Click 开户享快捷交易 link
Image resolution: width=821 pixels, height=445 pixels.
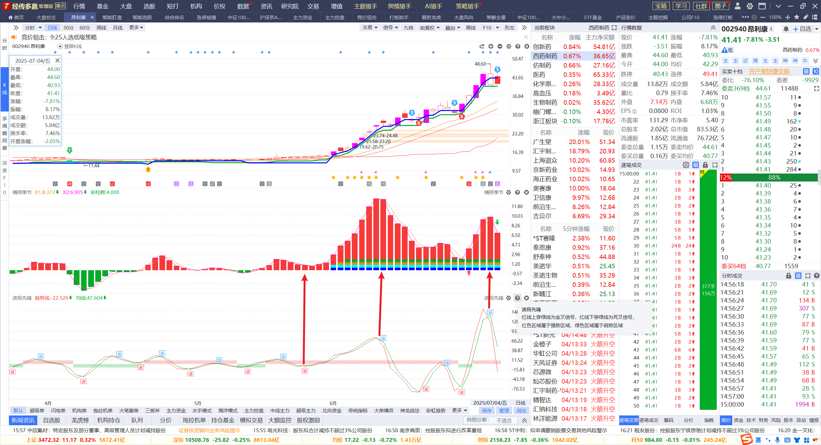pyautogui.click(x=769, y=71)
